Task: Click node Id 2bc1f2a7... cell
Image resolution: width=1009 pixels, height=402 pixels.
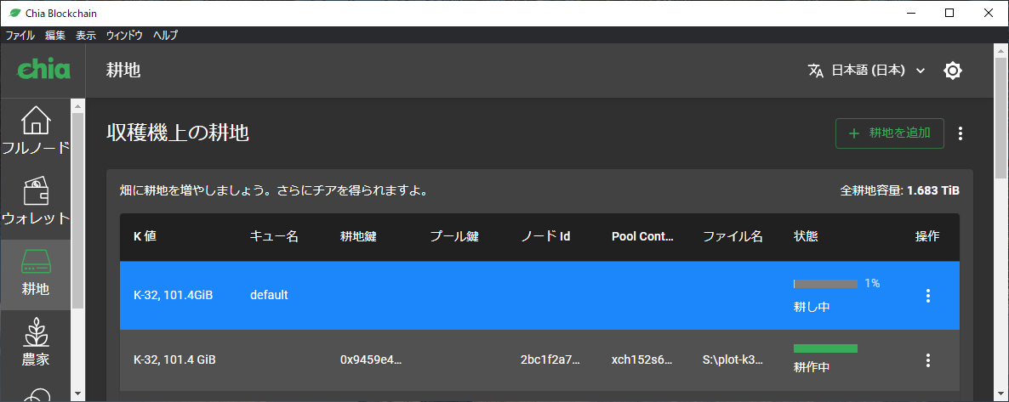Action: click(x=550, y=360)
